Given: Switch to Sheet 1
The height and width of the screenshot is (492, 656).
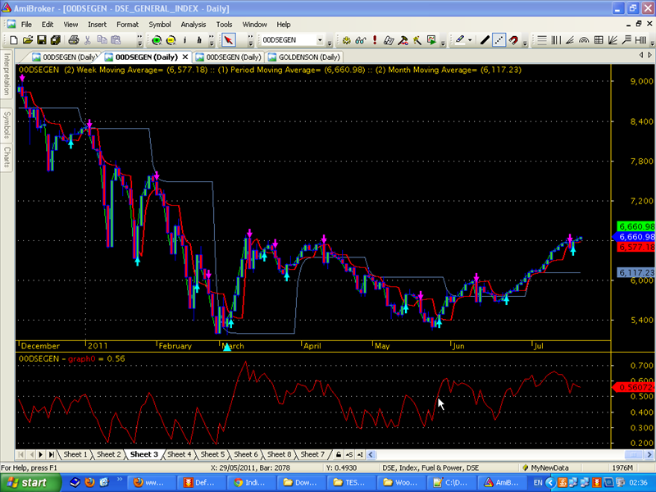Looking at the screenshot, I should tap(75, 454).
